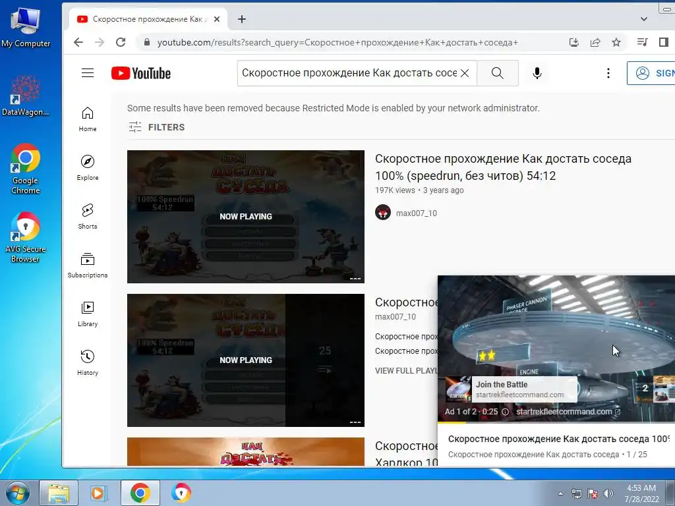Image resolution: width=675 pixels, height=506 pixels.
Task: Open max007_10 channel avatar
Action: click(383, 213)
